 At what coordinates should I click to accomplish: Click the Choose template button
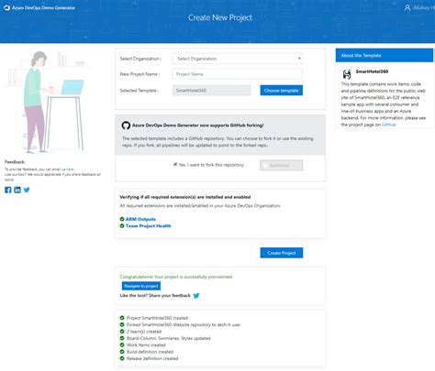(x=282, y=91)
